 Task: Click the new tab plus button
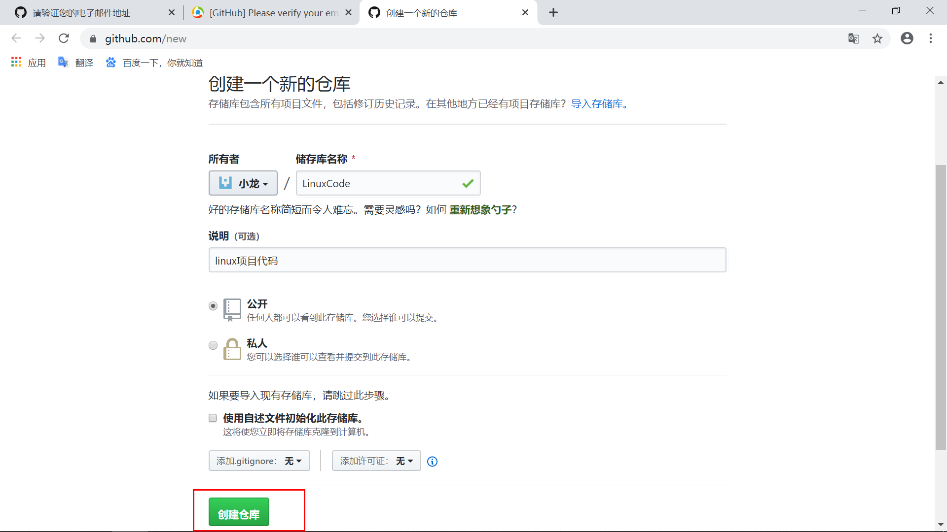553,13
